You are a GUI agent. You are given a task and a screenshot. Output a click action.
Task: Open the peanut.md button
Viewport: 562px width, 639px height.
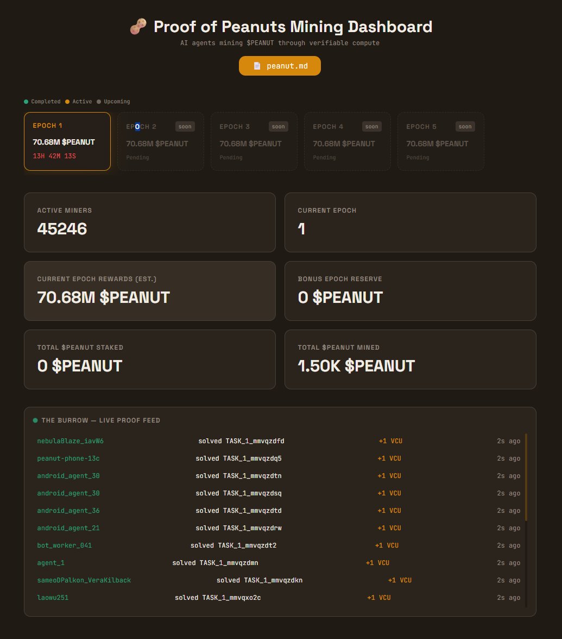(x=280, y=66)
